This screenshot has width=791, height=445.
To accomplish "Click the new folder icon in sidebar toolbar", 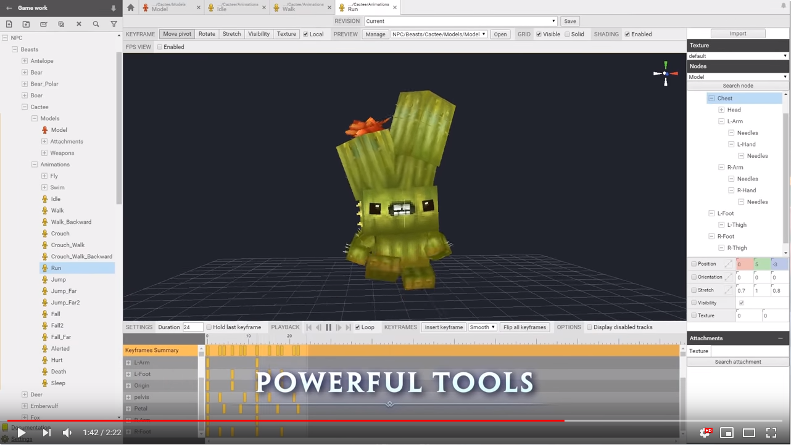I will (26, 24).
